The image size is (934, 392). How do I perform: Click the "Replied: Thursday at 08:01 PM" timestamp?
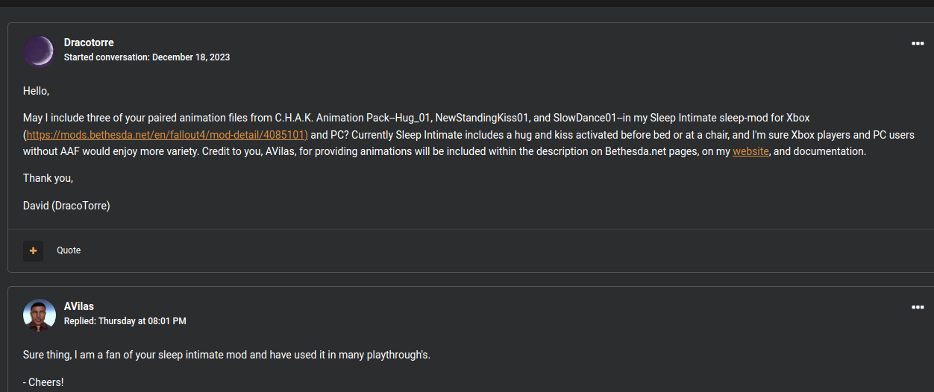(125, 321)
